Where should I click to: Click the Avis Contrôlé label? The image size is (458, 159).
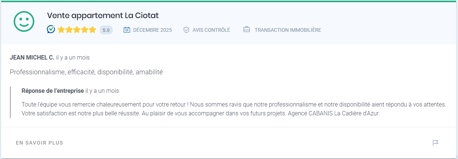tap(211, 30)
